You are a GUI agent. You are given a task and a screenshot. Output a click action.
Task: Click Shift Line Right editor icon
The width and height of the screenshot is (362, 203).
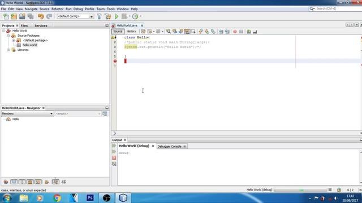pos(227,32)
